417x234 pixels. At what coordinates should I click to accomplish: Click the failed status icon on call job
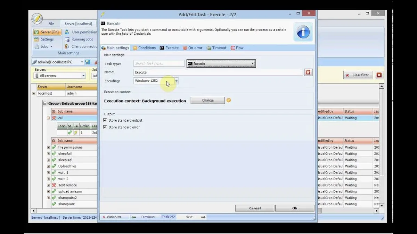pyautogui.click(x=54, y=118)
